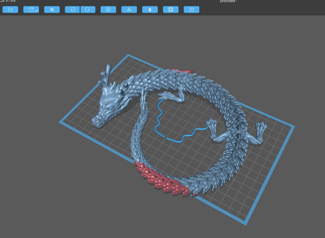This screenshot has height=238, width=325.
Task: Click the toolbox icon in toolbar
Action: 191,10
